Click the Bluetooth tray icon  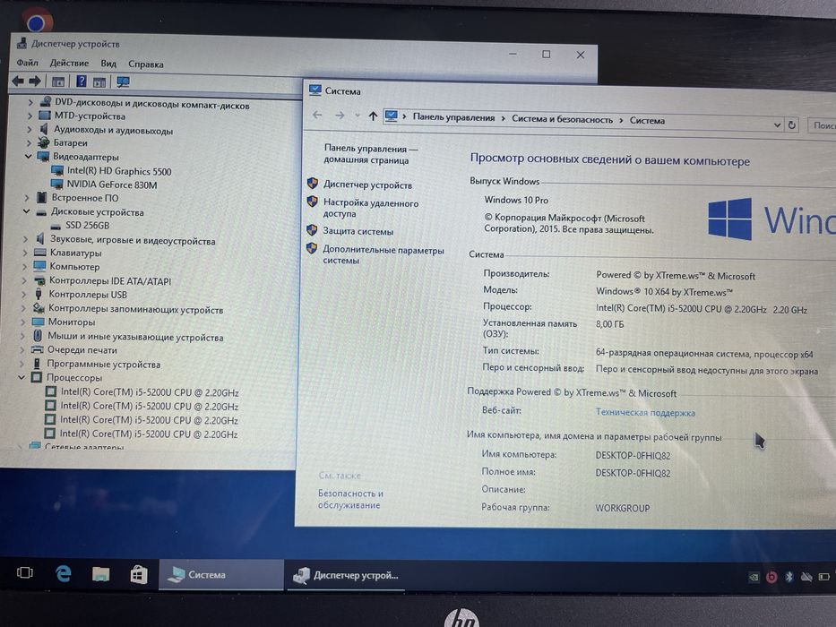click(x=789, y=576)
